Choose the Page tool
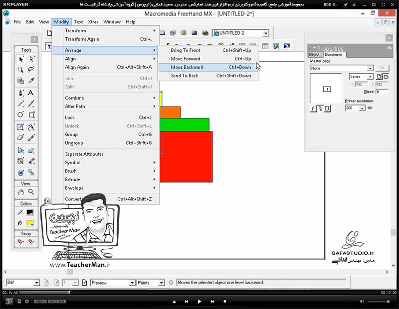 (21, 70)
